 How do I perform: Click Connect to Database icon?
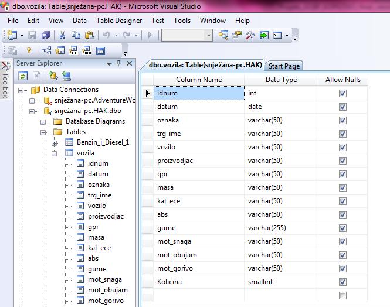(x=53, y=76)
